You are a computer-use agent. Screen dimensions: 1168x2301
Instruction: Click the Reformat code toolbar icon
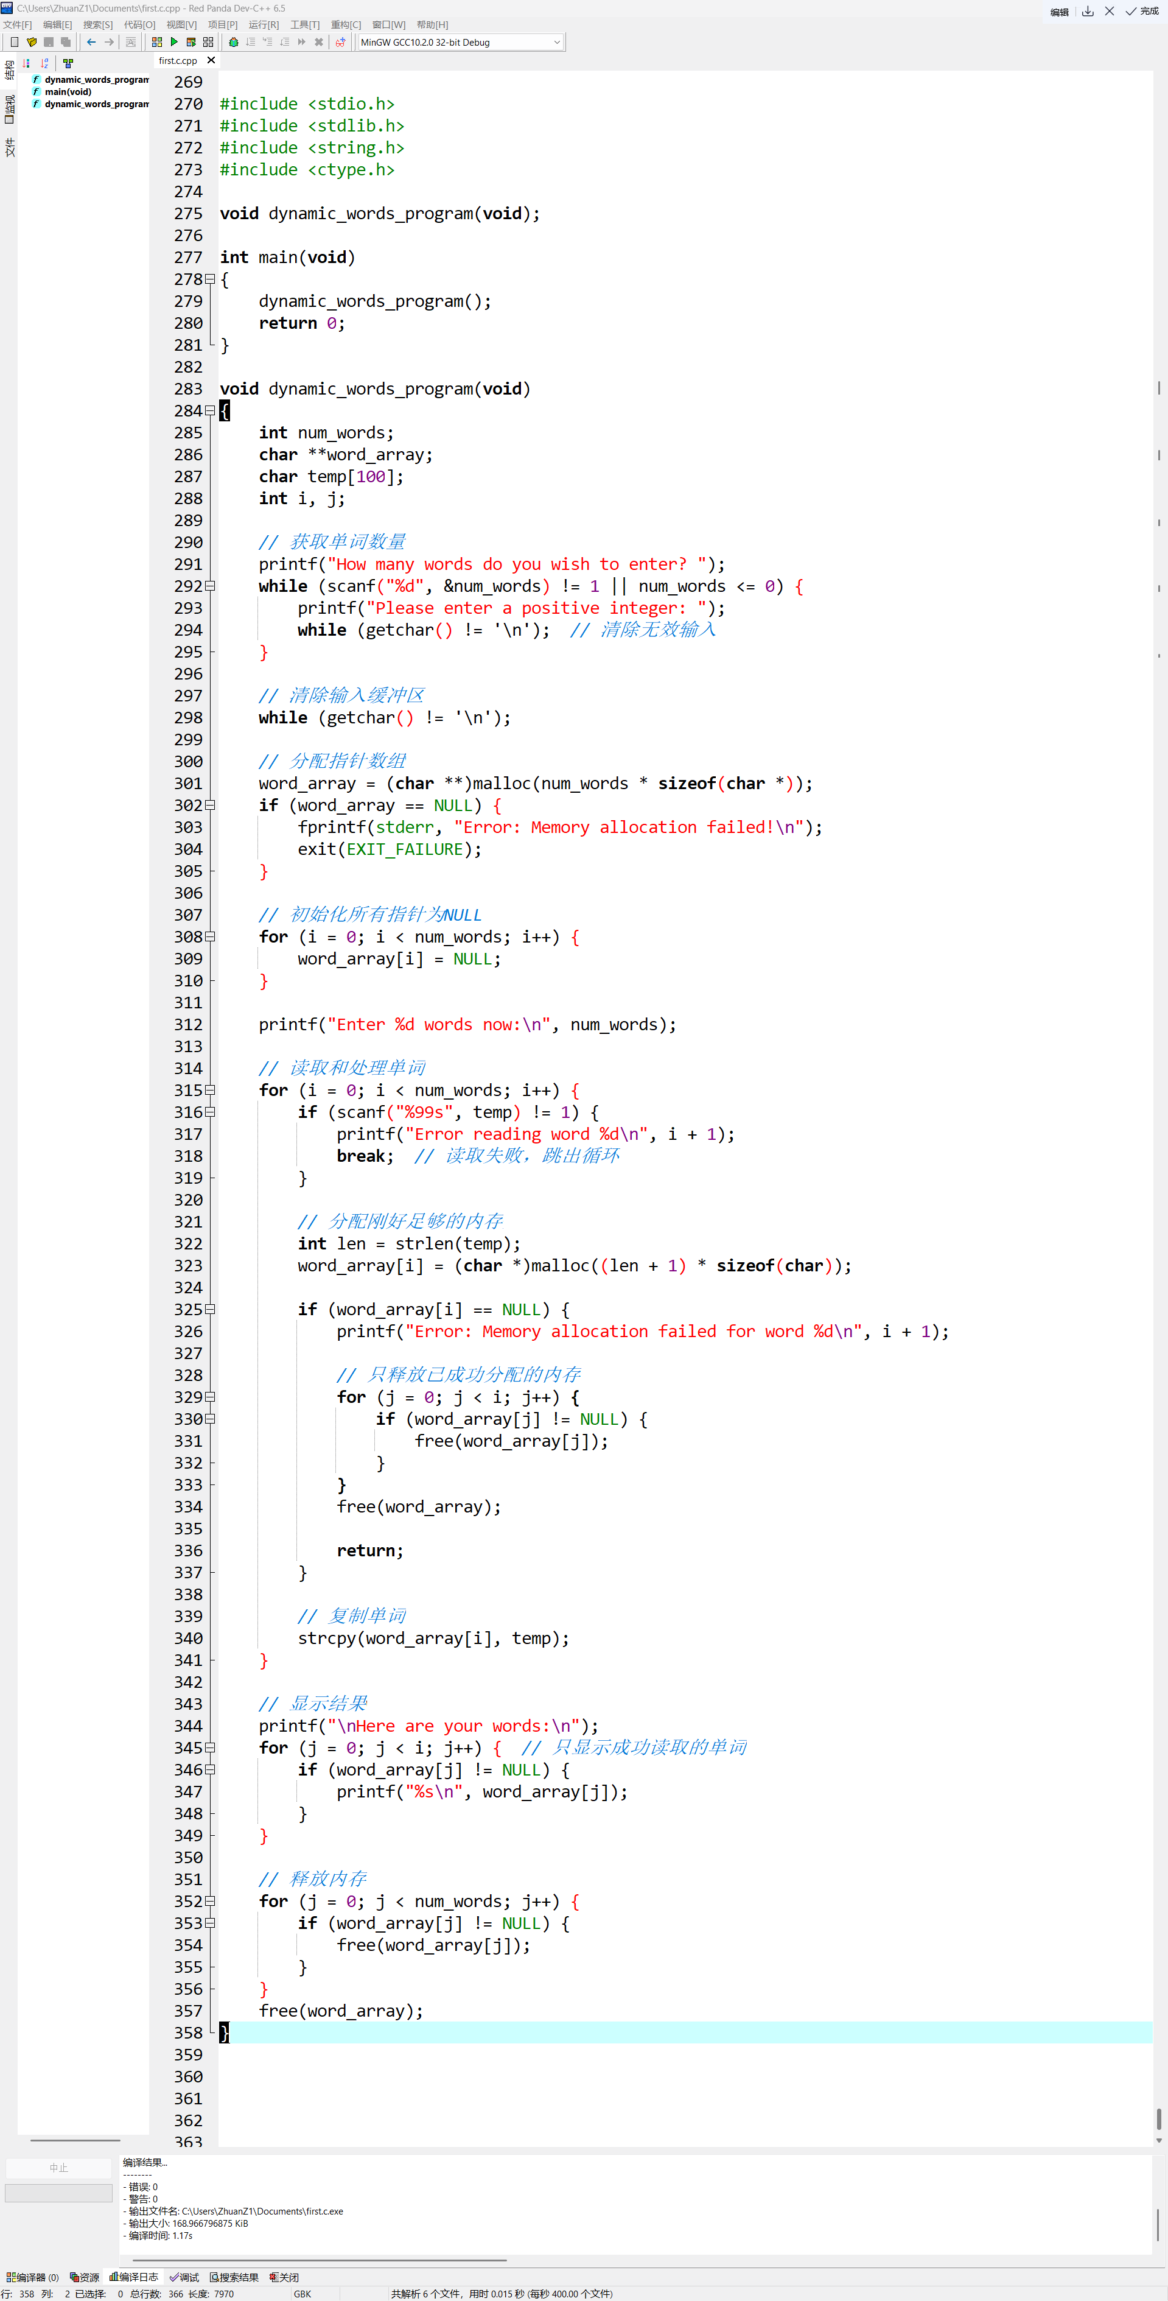131,42
